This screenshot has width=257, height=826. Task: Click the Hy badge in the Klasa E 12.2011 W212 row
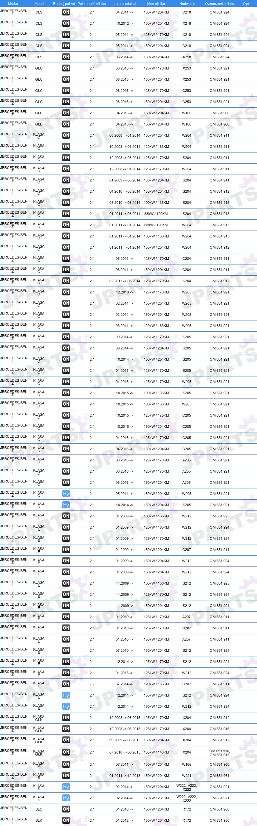tap(66, 706)
